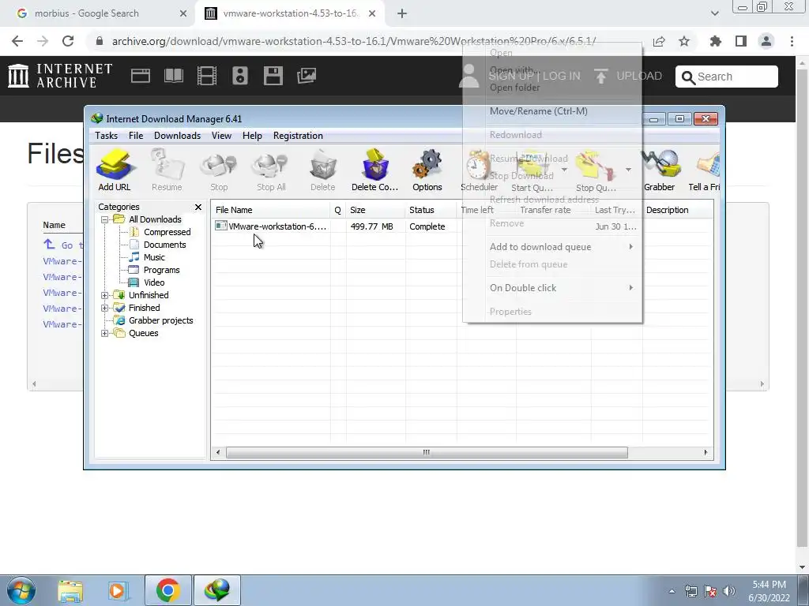
Task: Sort by Size column header
Action: [x=375, y=210]
